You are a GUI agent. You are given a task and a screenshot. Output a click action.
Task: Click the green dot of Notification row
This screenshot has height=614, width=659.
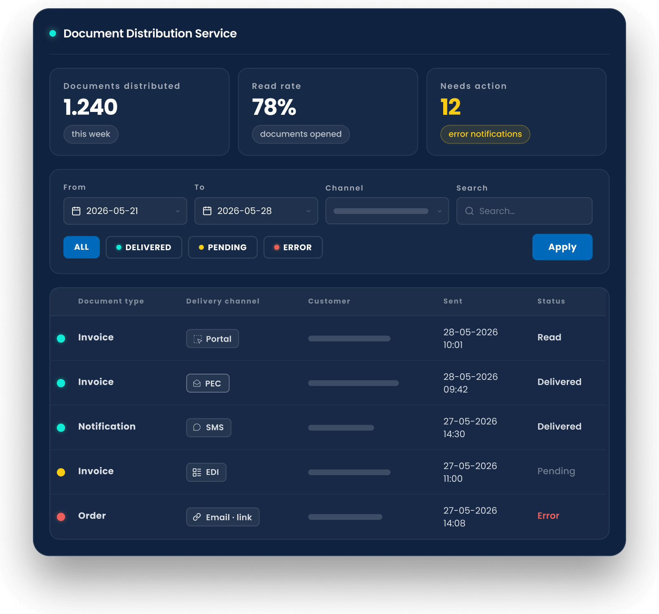pyautogui.click(x=61, y=428)
